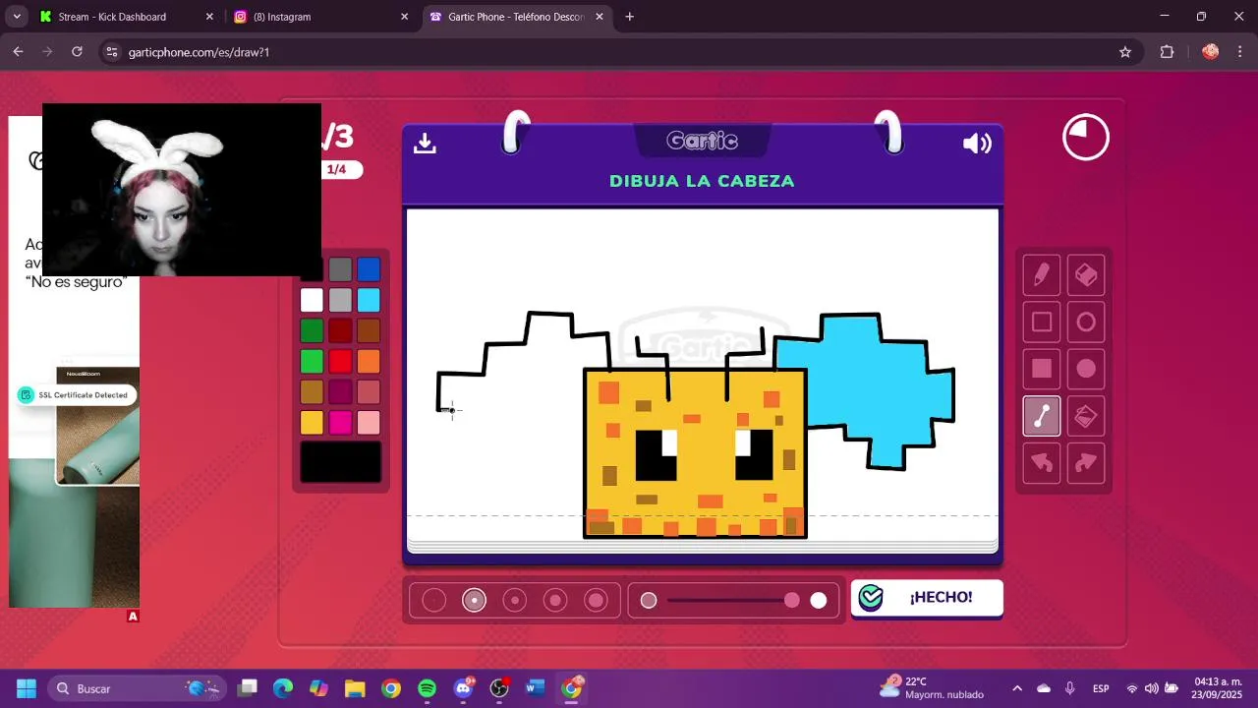This screenshot has width=1258, height=708.
Task: Adjust the opacity slider handle
Action: click(792, 600)
